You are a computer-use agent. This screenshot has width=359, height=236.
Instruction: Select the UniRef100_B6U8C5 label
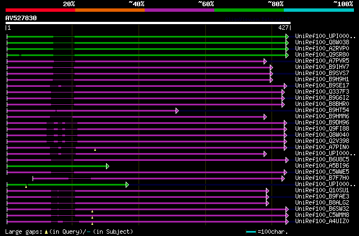point(322,160)
